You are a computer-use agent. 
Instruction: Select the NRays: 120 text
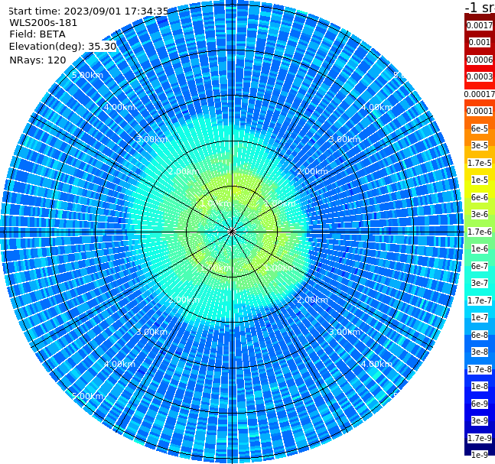(37, 60)
